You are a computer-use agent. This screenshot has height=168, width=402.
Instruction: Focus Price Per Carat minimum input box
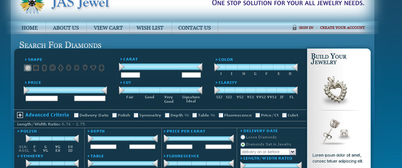(x=179, y=147)
